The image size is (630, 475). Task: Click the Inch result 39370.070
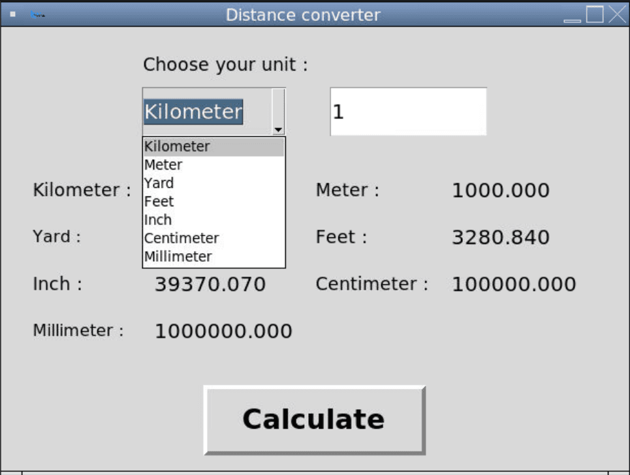[210, 284]
